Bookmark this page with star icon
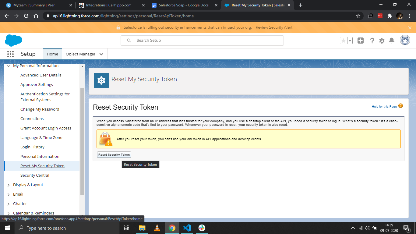Viewport: 416px width, 234px height. 358,16
